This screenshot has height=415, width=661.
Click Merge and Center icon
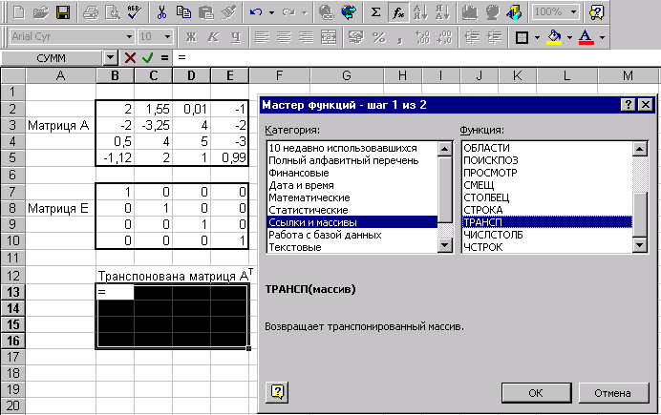[329, 37]
